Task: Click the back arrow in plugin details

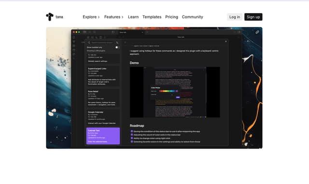Action: point(125,42)
